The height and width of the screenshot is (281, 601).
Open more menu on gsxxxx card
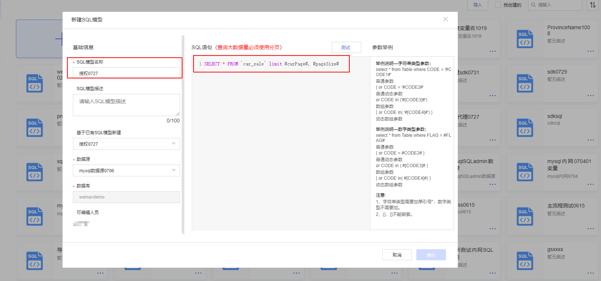click(591, 273)
